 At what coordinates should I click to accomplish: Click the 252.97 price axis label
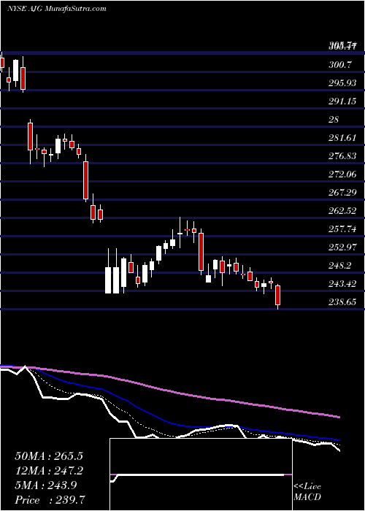pos(342,247)
